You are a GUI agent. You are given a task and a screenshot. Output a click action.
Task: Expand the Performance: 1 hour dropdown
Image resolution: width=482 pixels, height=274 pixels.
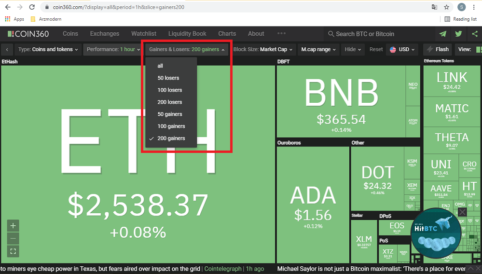point(113,50)
